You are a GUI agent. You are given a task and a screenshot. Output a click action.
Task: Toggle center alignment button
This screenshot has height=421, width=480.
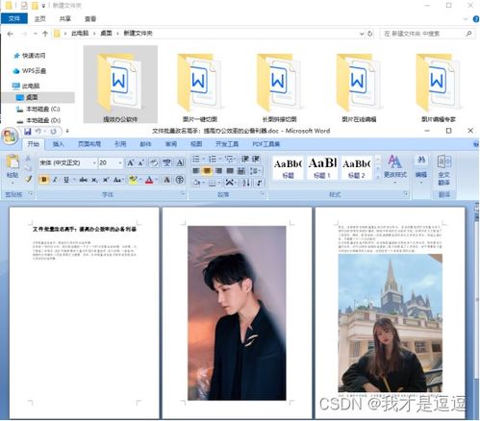click(207, 171)
